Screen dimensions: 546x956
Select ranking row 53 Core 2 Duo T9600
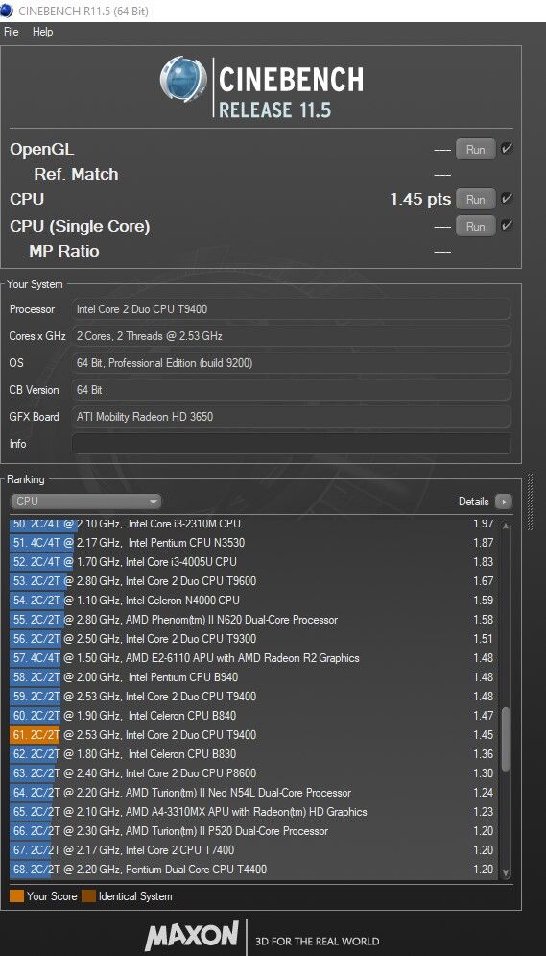(x=254, y=581)
